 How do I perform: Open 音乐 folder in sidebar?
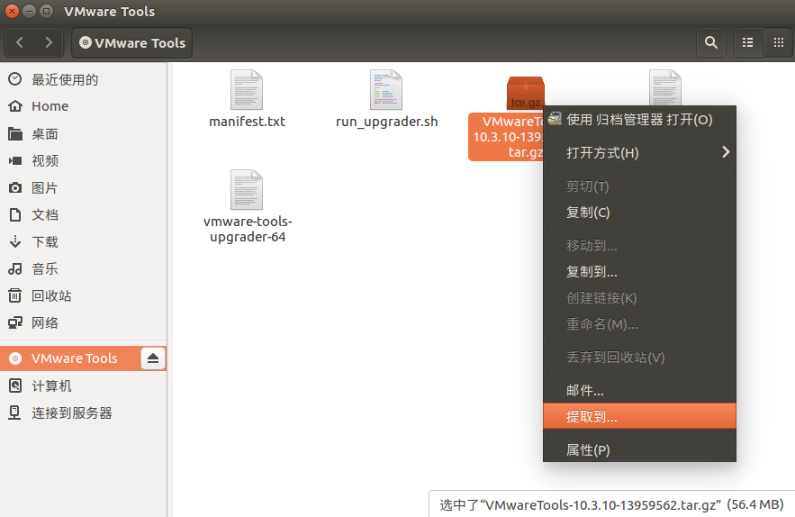pyautogui.click(x=84, y=269)
